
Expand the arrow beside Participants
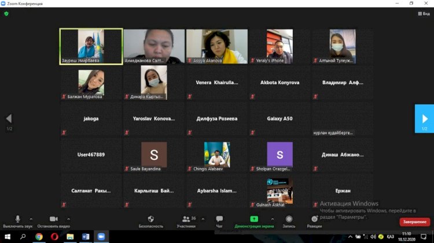click(x=203, y=219)
